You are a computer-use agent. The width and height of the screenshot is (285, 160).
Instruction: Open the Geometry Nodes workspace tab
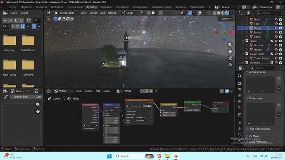pyautogui.click(x=161, y=7)
